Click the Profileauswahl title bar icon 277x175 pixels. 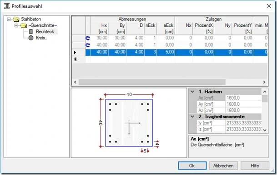7,6
